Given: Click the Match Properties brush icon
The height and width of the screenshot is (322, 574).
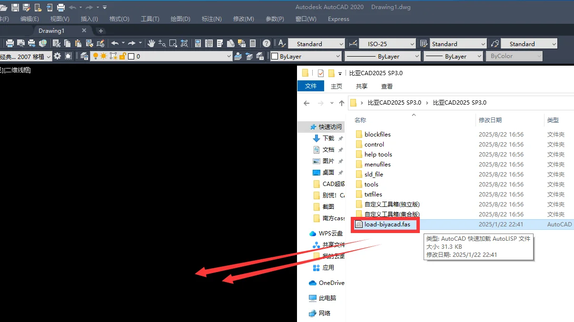Looking at the screenshot, I should click(x=89, y=43).
